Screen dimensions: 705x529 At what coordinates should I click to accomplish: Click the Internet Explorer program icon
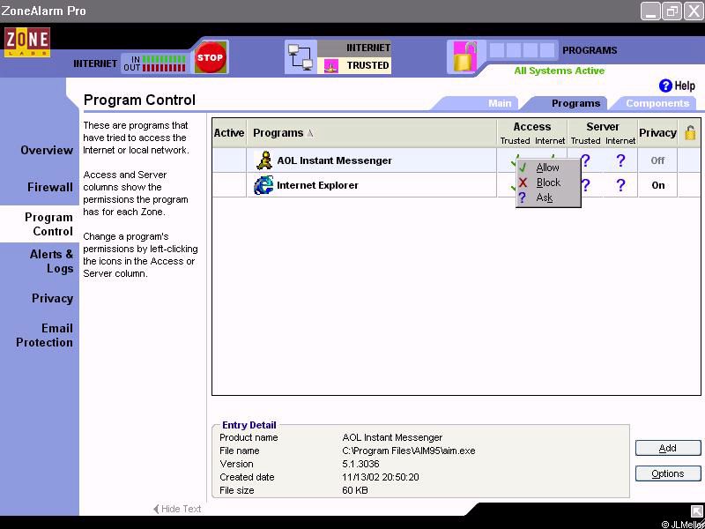263,185
